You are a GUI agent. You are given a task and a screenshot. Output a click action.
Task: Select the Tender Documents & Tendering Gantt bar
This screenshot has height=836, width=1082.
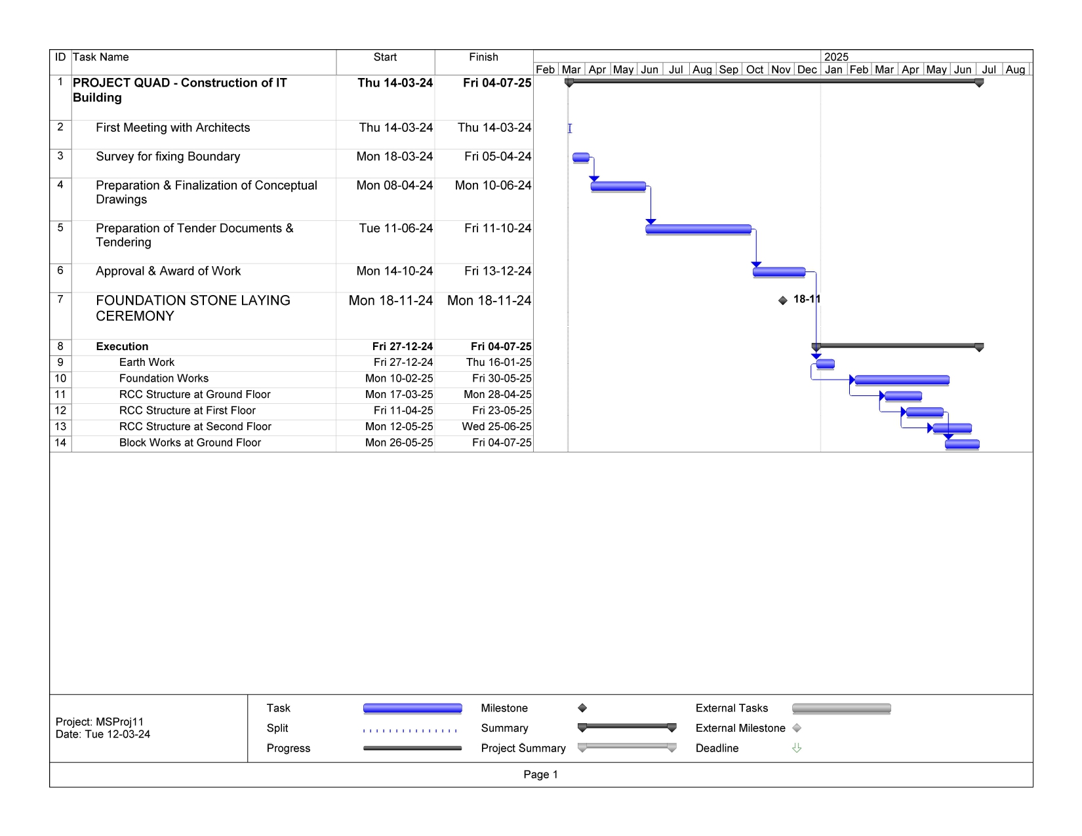[x=698, y=229]
